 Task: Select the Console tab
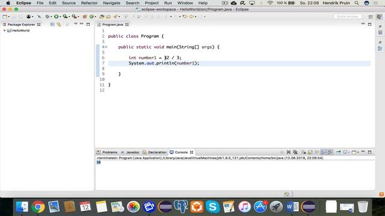[181, 152]
